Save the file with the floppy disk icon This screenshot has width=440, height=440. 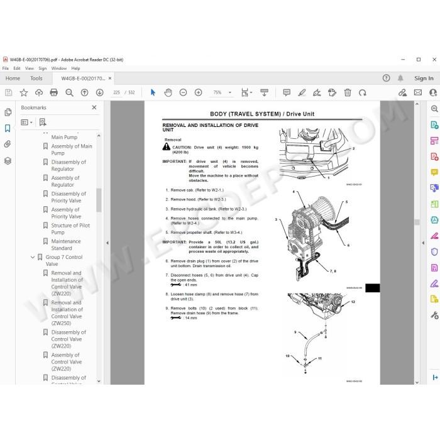(x=9, y=92)
